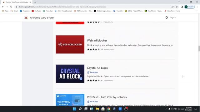
Task: Open the YouTube bookmark
Action: [36, 11]
